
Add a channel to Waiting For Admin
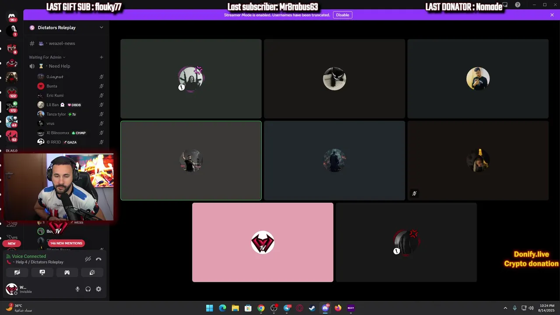(x=101, y=57)
